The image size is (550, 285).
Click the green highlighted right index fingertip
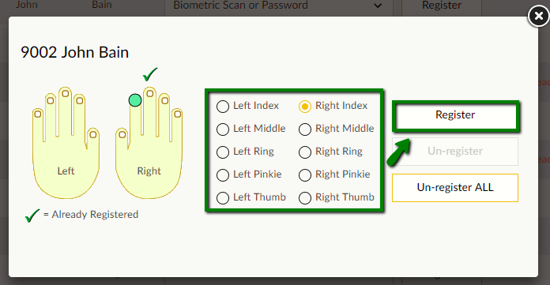(x=135, y=100)
